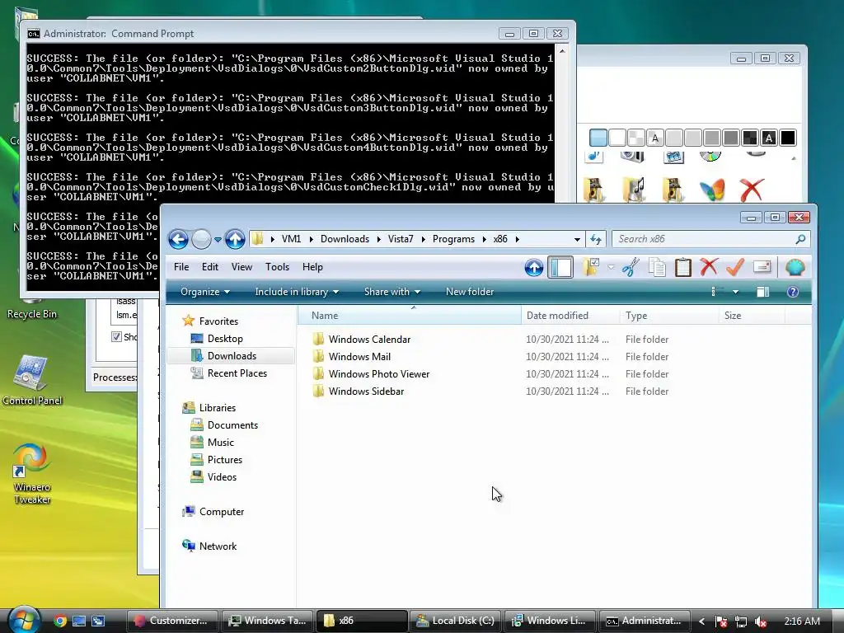The width and height of the screenshot is (844, 633).
Task: Click the Vista7 breadcrumb segment
Action: click(401, 239)
